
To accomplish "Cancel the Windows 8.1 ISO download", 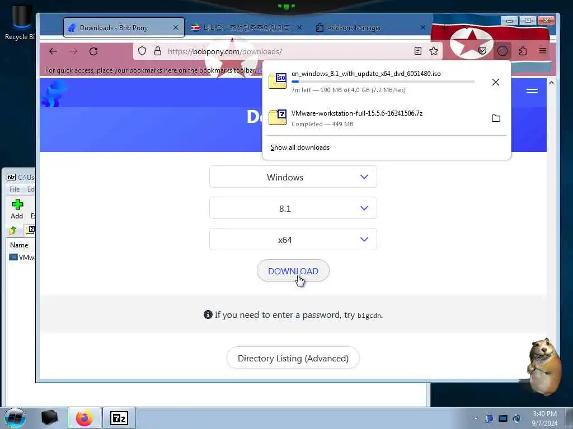I will 496,82.
